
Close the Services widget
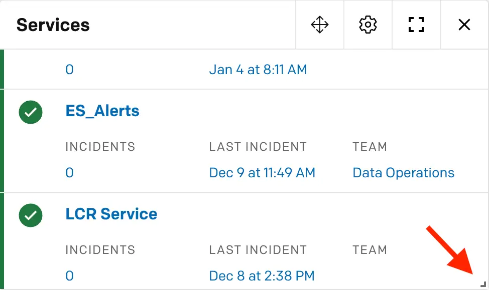[x=464, y=25]
